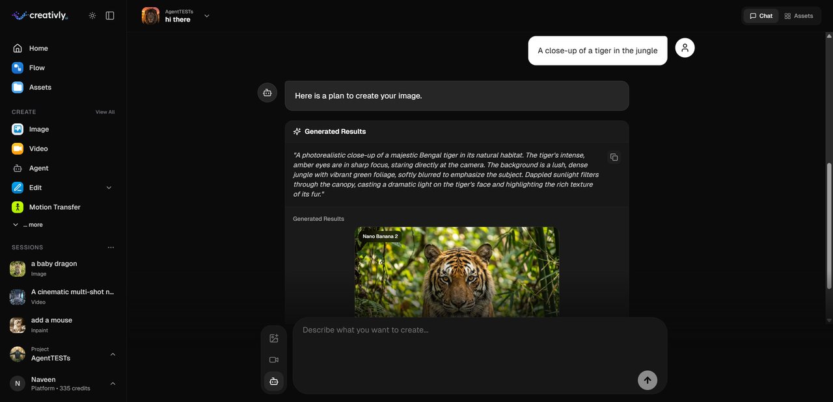Open sessions options ellipsis menu
This screenshot has width=833, height=402.
click(111, 247)
